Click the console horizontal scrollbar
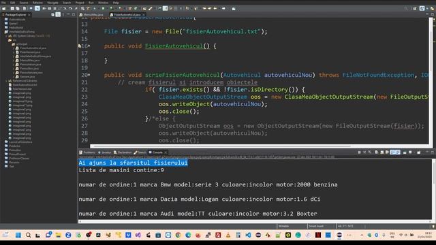 point(255,221)
